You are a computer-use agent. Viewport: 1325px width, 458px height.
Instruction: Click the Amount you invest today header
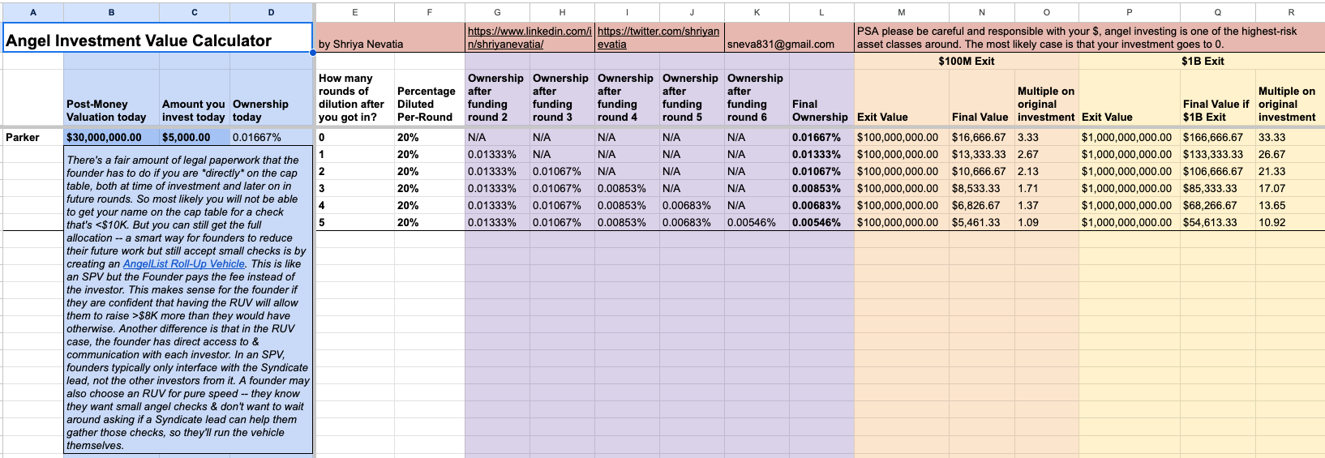pyautogui.click(x=195, y=97)
